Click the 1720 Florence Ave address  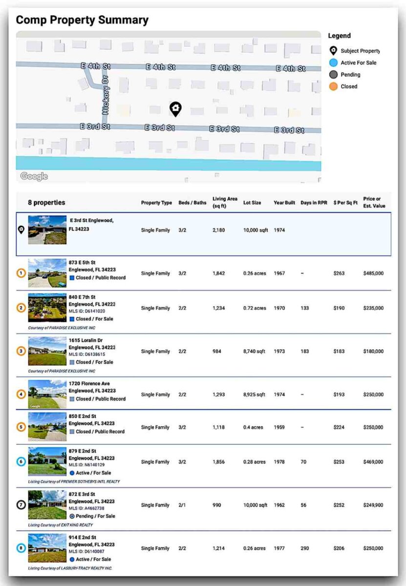pos(89,383)
